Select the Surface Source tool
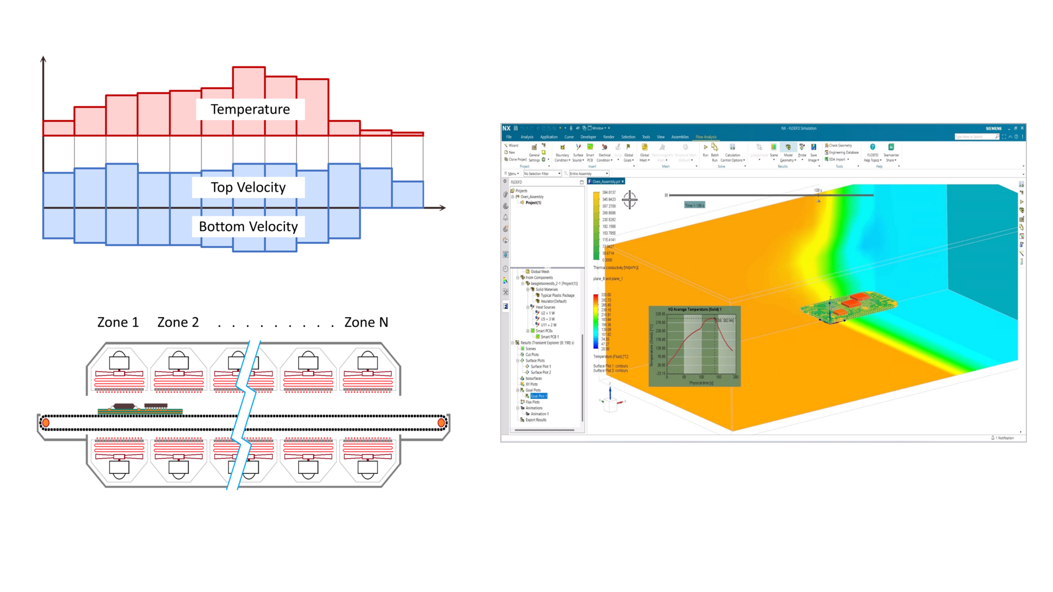The image size is (1053, 592). [x=578, y=147]
